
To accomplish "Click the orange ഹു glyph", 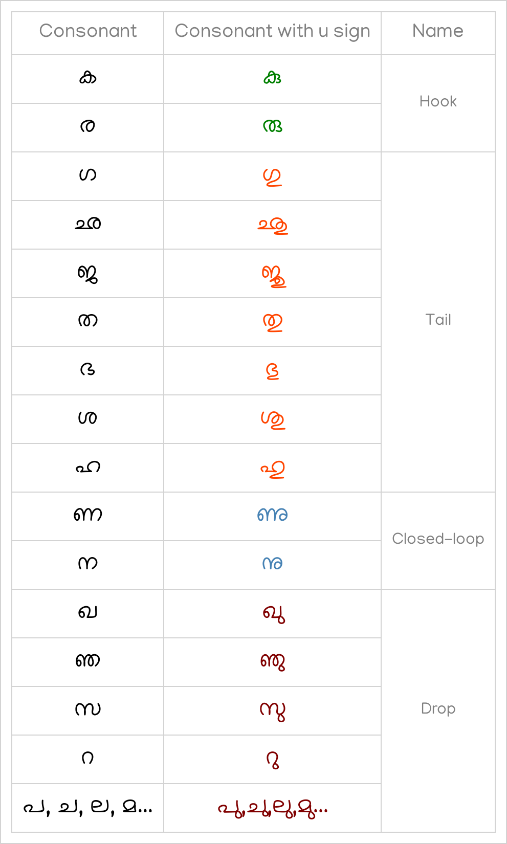I will (272, 469).
